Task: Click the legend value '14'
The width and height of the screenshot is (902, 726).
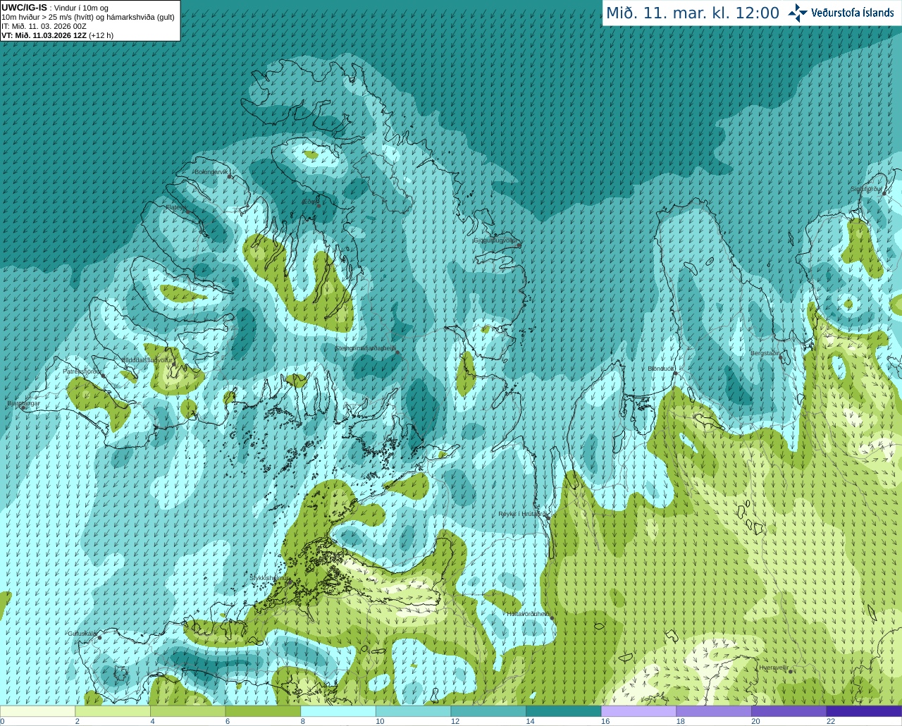Action: 530,721
